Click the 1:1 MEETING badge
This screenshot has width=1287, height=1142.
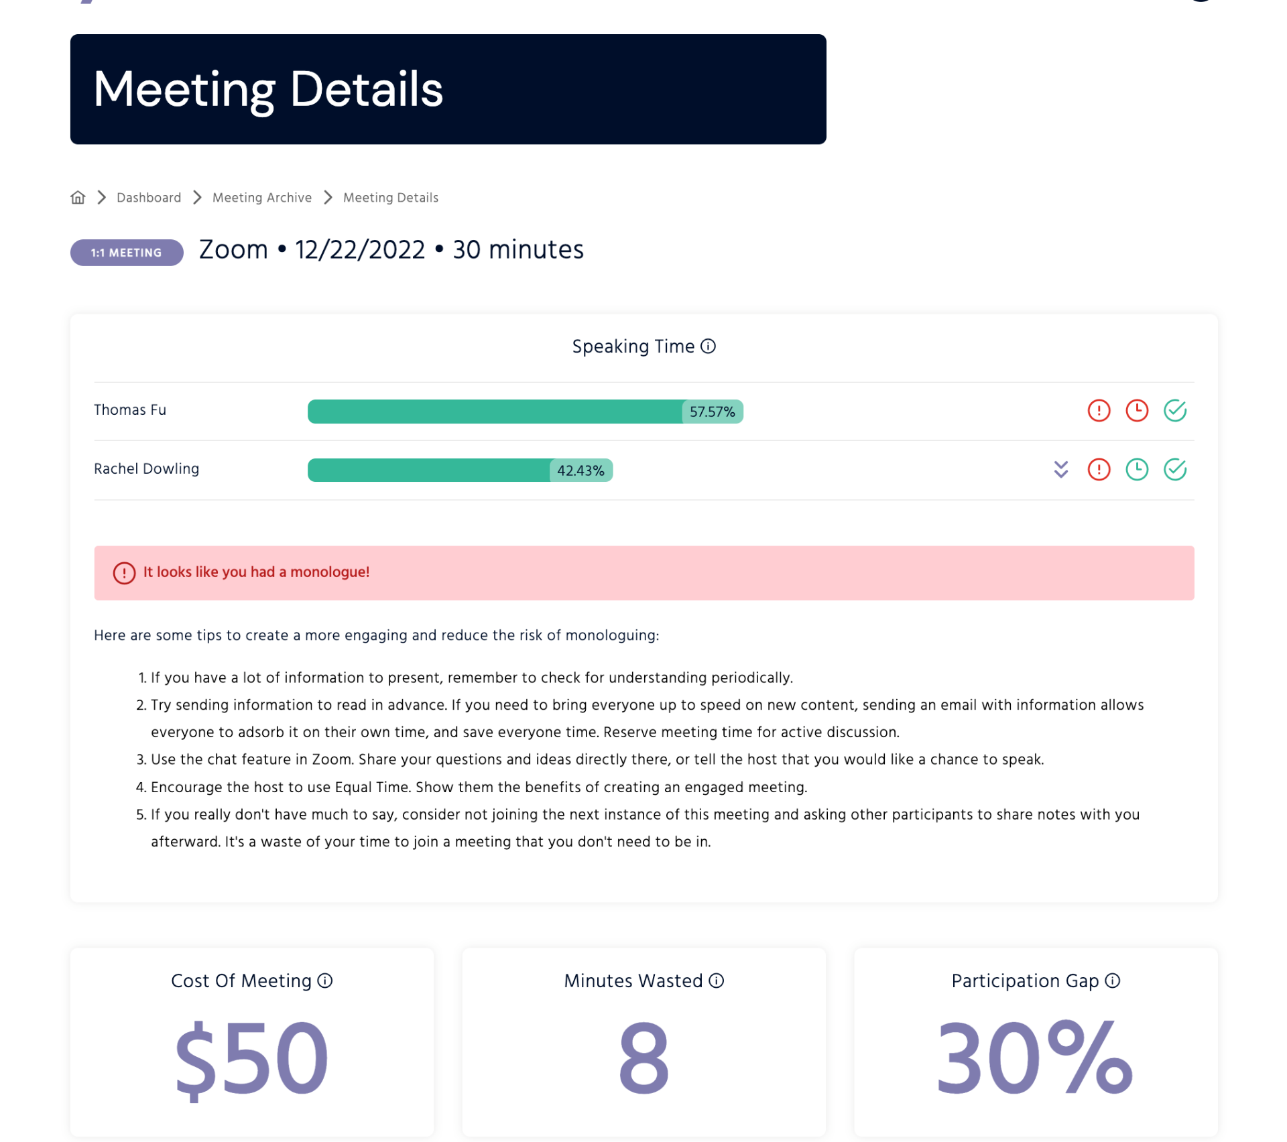point(127,253)
